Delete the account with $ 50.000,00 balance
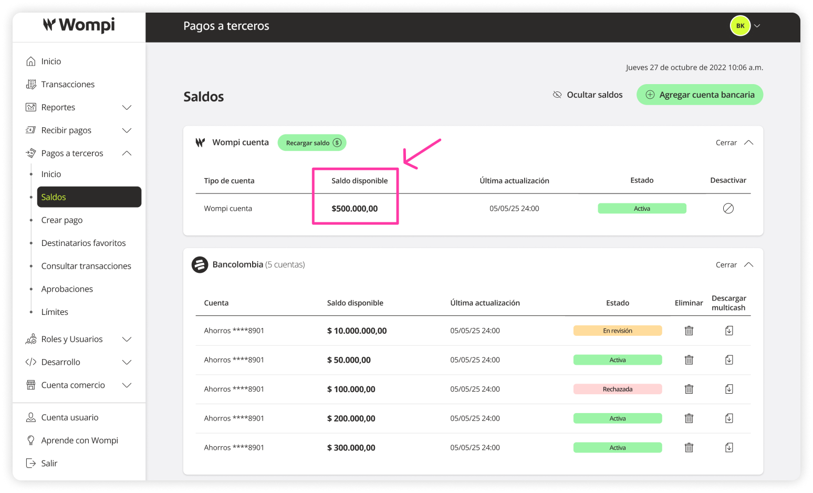The width and height of the screenshot is (813, 493). [x=689, y=360]
